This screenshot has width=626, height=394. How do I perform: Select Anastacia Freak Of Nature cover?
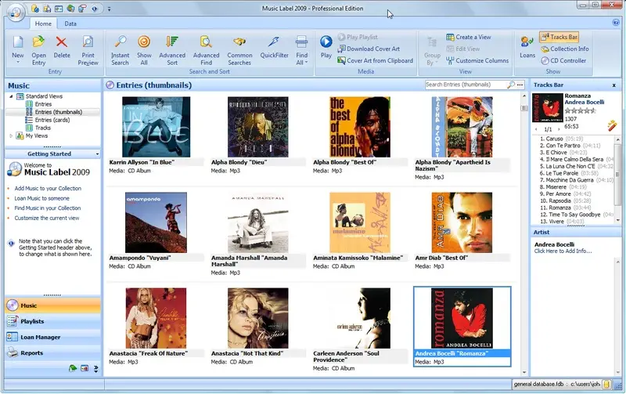156,318
